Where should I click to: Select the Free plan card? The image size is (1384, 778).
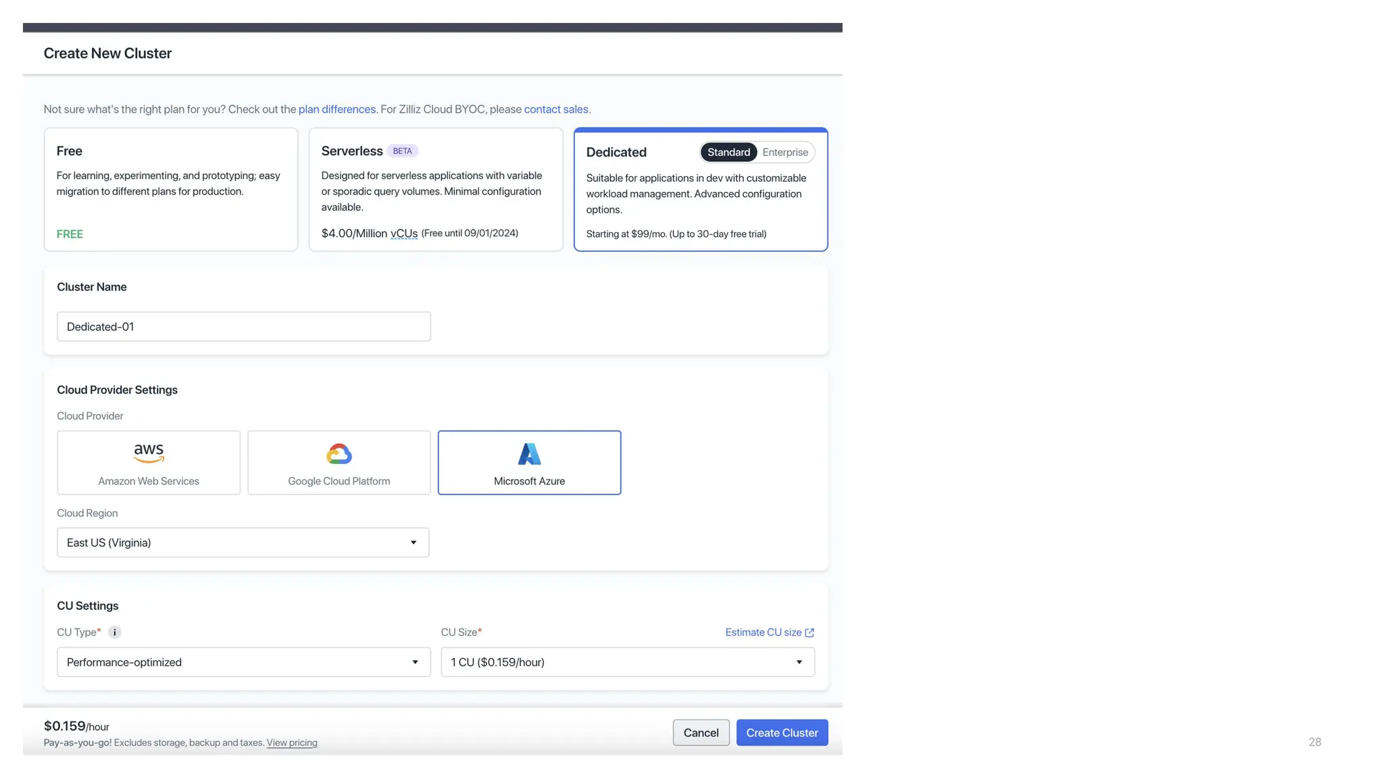(170, 190)
